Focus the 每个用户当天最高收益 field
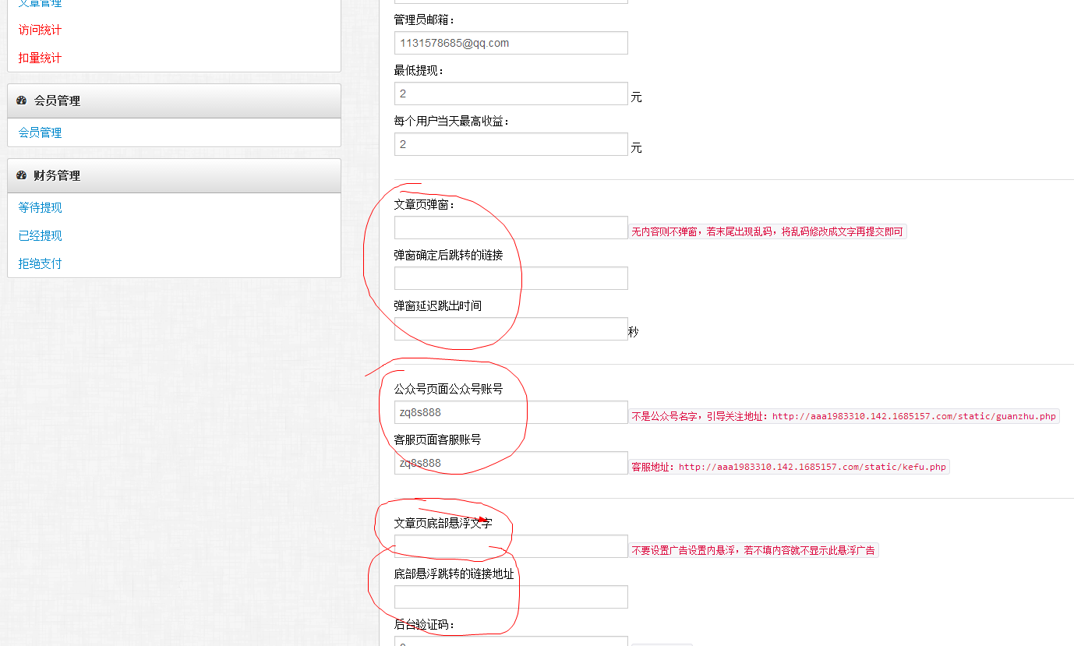 (x=511, y=144)
